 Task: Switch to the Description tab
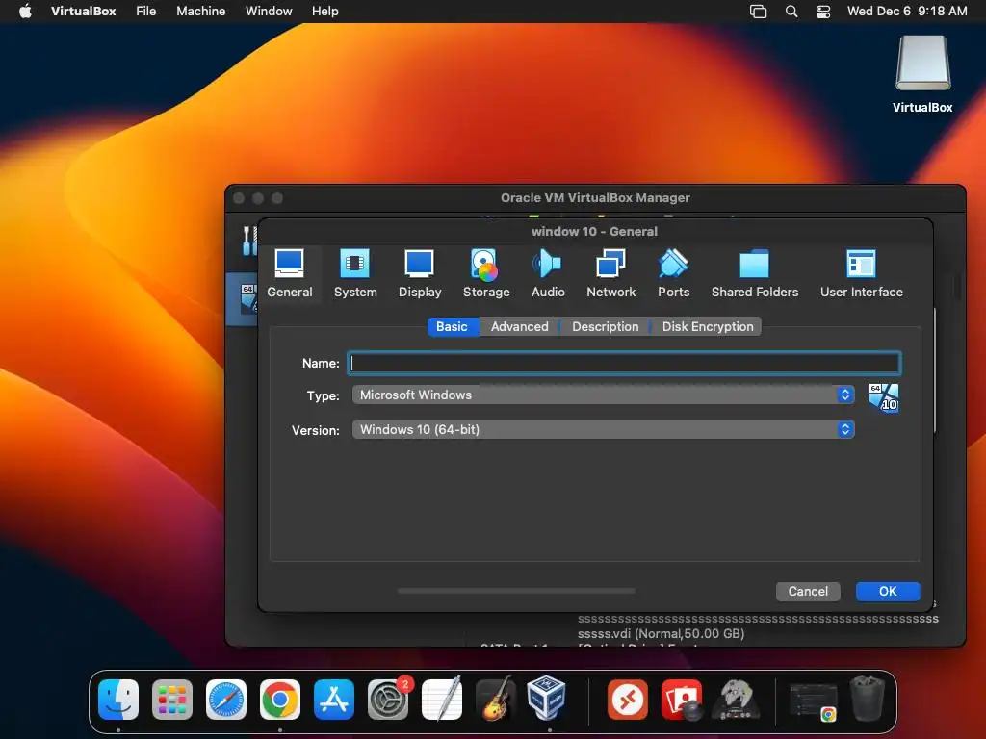[x=605, y=327]
